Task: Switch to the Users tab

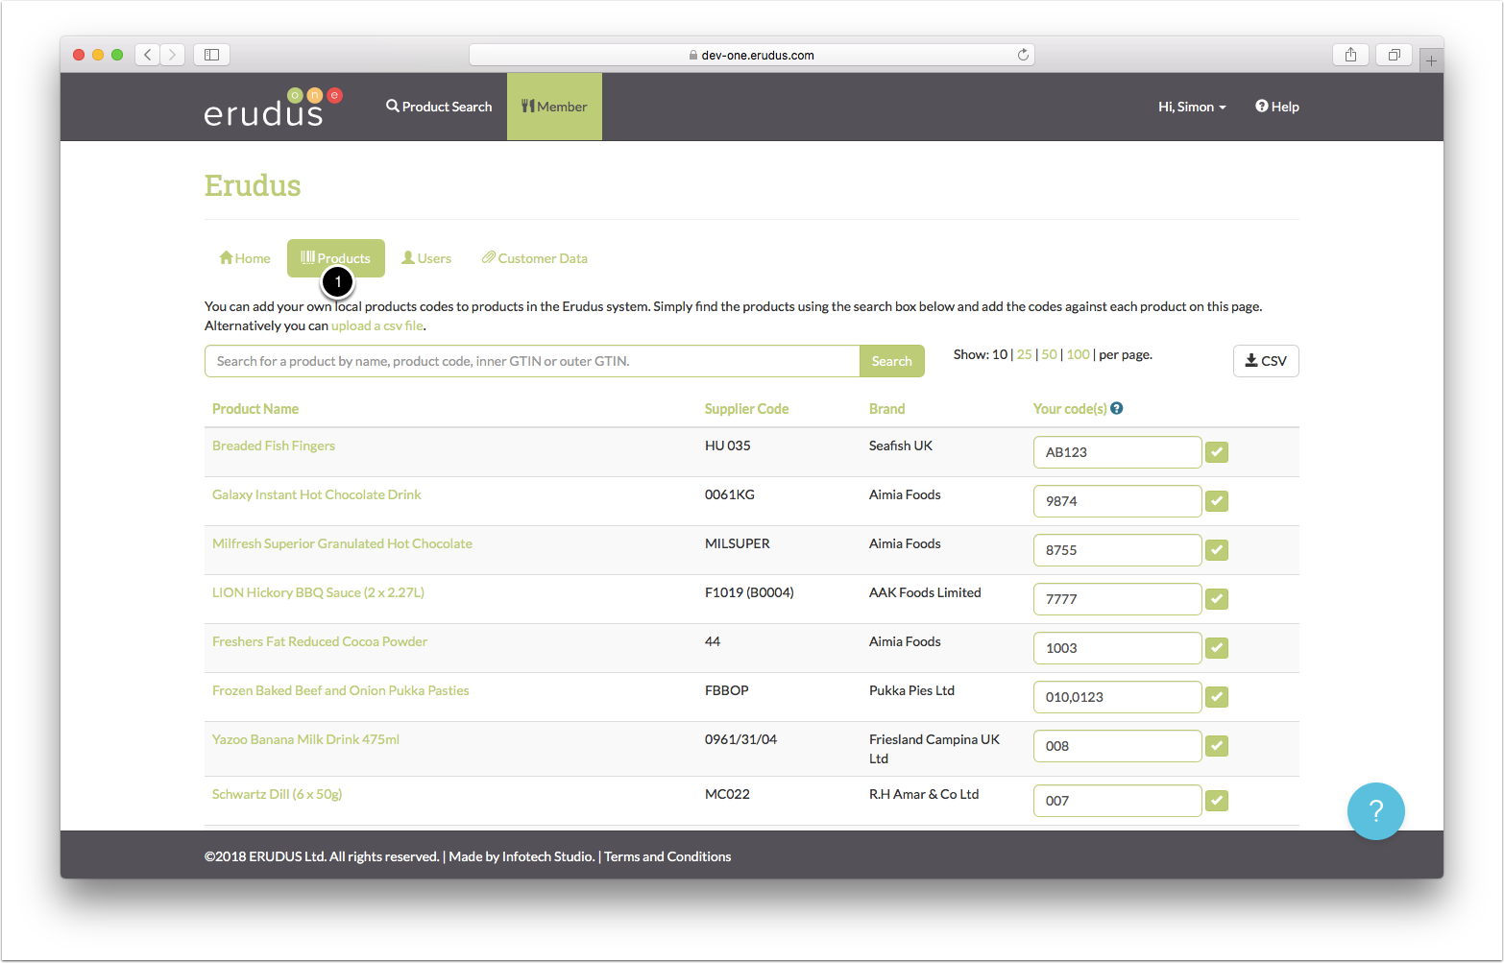Action: pyautogui.click(x=426, y=258)
